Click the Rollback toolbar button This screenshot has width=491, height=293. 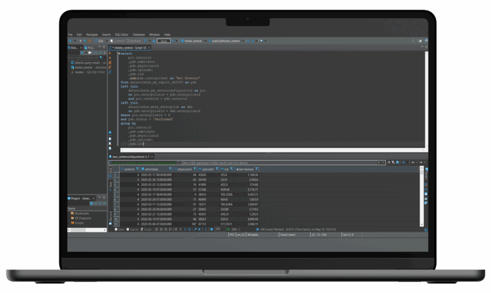tap(134, 41)
